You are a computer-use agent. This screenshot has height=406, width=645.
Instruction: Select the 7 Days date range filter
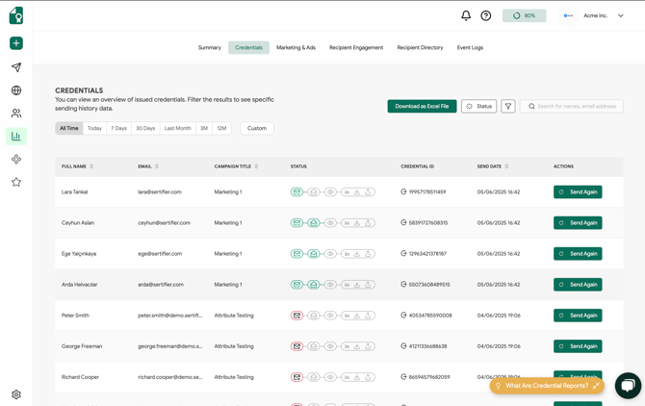[118, 128]
